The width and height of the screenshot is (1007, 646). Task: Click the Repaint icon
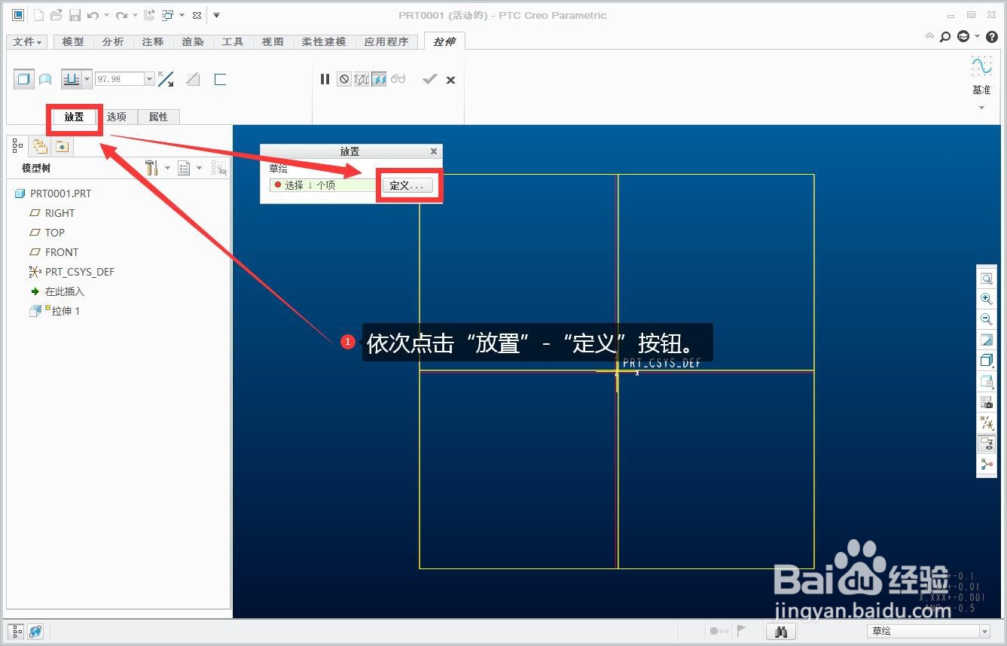coord(986,340)
